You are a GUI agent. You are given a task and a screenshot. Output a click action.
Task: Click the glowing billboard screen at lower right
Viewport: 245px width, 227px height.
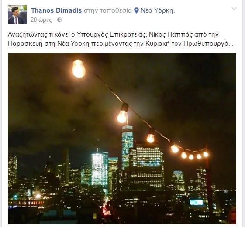[x=196, y=202]
